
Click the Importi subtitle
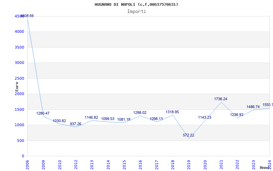(x=136, y=12)
